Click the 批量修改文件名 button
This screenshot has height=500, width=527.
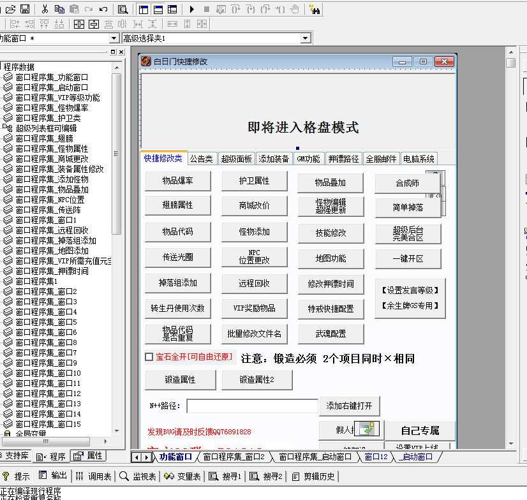click(x=255, y=334)
